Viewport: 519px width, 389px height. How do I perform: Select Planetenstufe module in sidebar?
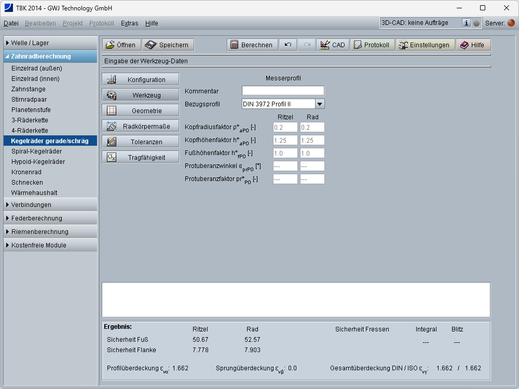[31, 110]
